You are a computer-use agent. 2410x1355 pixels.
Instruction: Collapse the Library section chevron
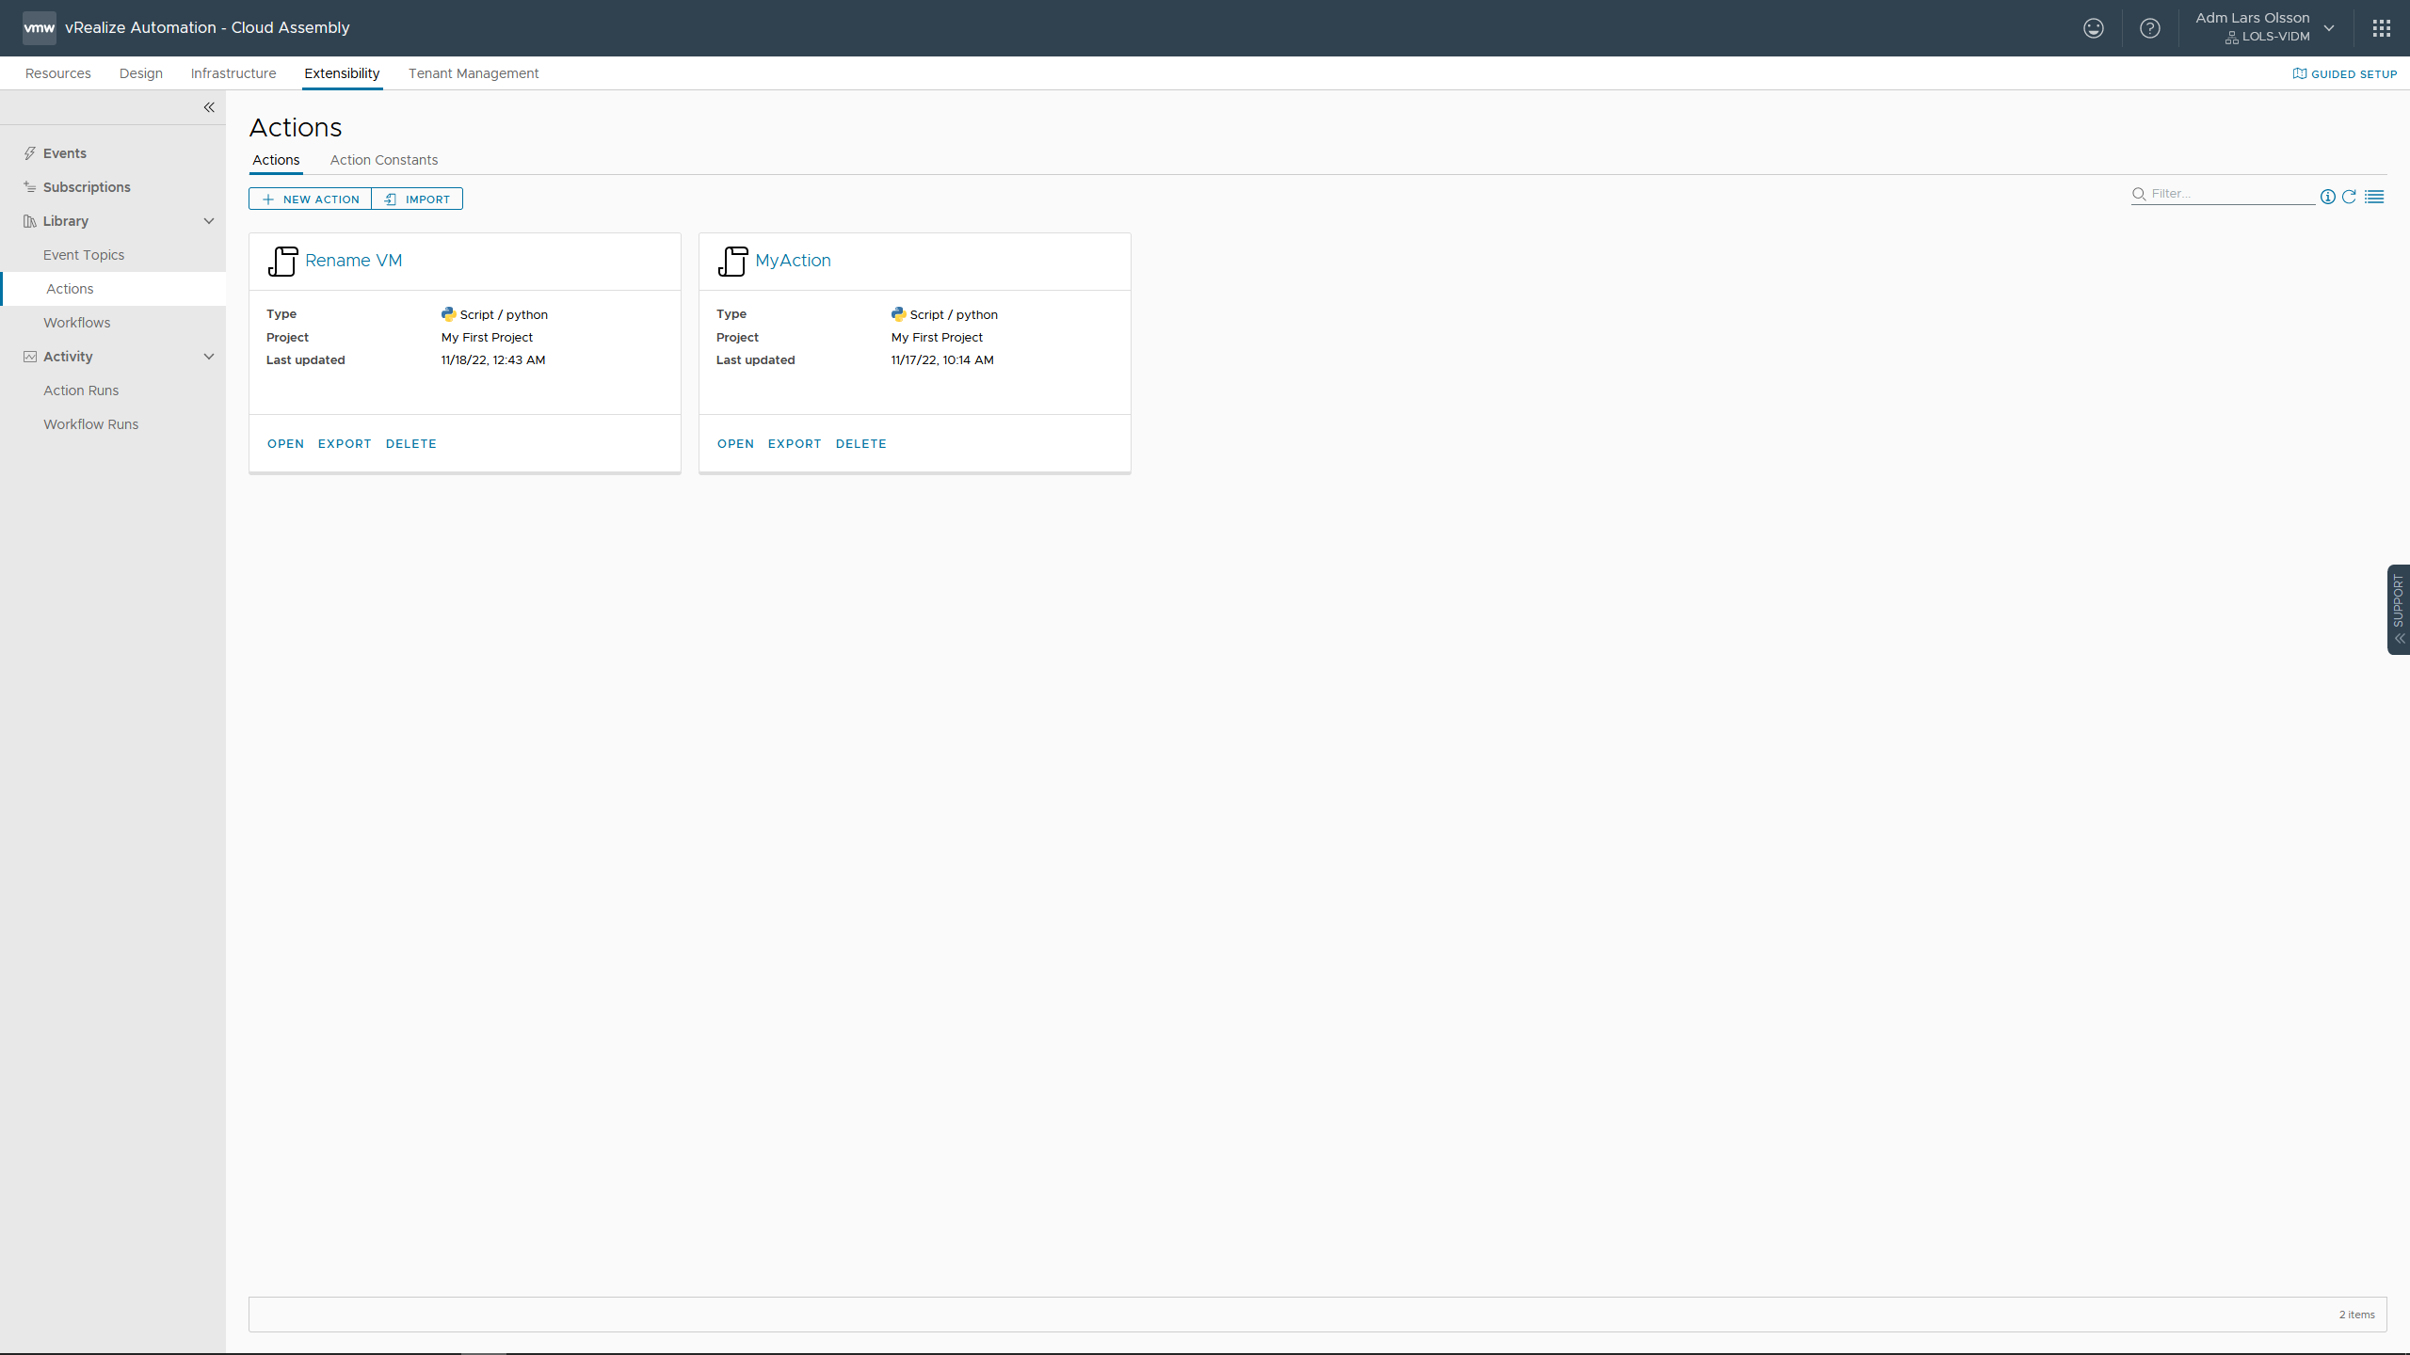209,221
